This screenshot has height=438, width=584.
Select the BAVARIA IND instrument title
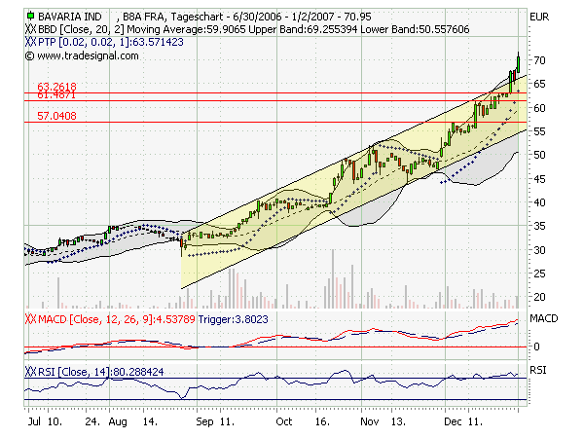pos(74,18)
